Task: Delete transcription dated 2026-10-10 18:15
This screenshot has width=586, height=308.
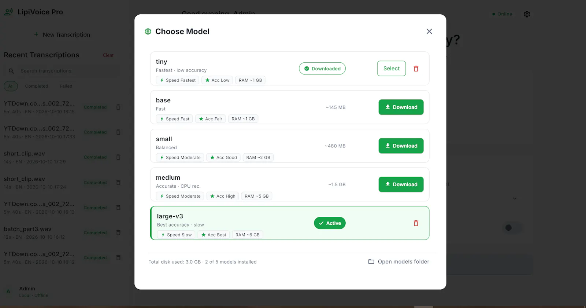Action: 118,107
